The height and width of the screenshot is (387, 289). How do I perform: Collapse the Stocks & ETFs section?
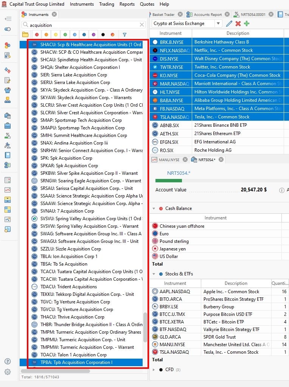pyautogui.click(x=154, y=274)
